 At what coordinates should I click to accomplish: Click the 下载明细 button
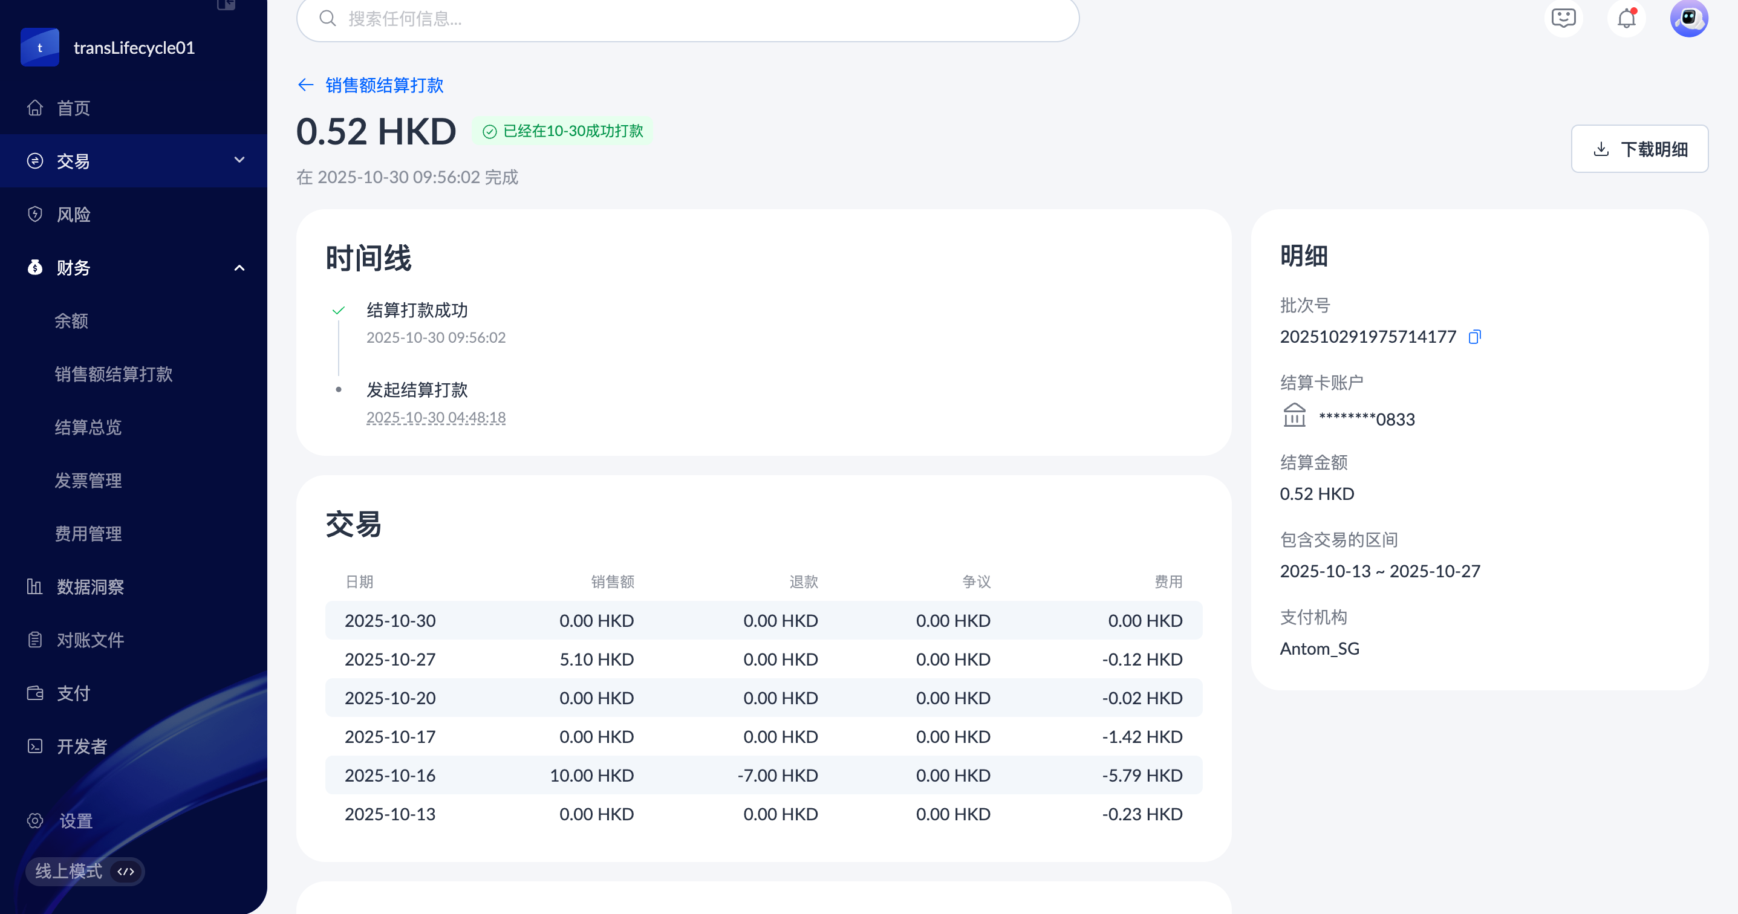click(x=1639, y=149)
